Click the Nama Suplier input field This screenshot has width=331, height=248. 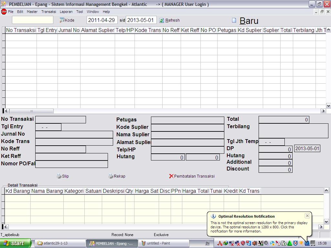coord(187,135)
